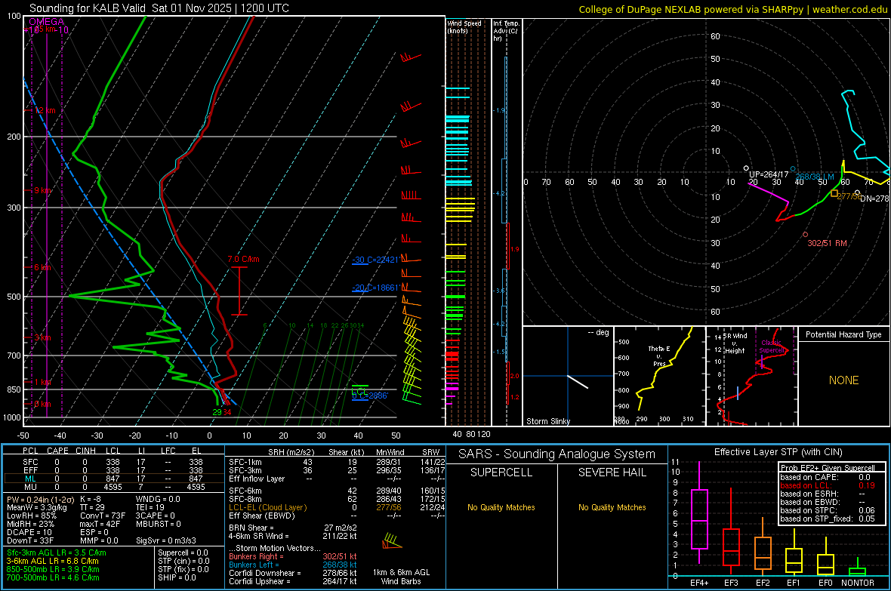891x591 pixels.
Task: Select the magenta EF4+ box plot
Action: pyautogui.click(x=699, y=514)
